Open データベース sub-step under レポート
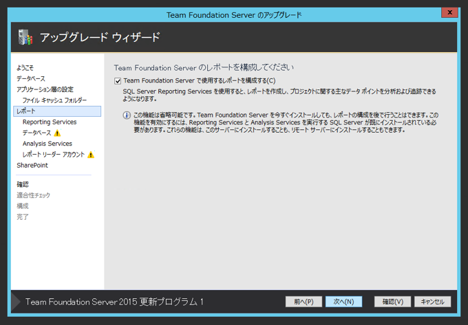This screenshot has width=468, height=325. [x=37, y=133]
